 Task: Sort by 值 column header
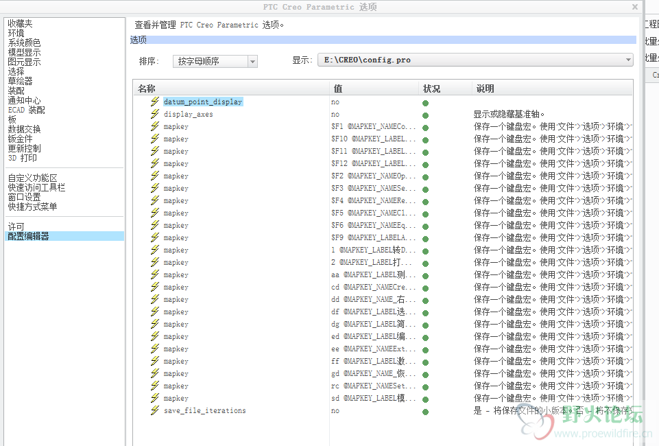tap(374, 89)
